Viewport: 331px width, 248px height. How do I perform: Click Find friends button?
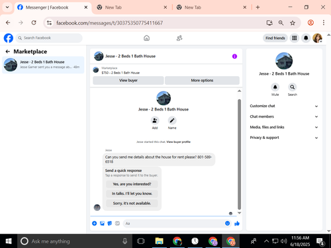tap(275, 38)
